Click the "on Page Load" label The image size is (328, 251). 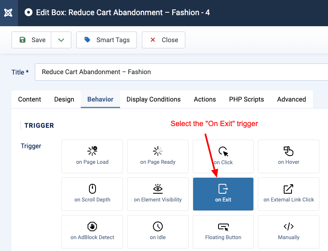(x=92, y=162)
